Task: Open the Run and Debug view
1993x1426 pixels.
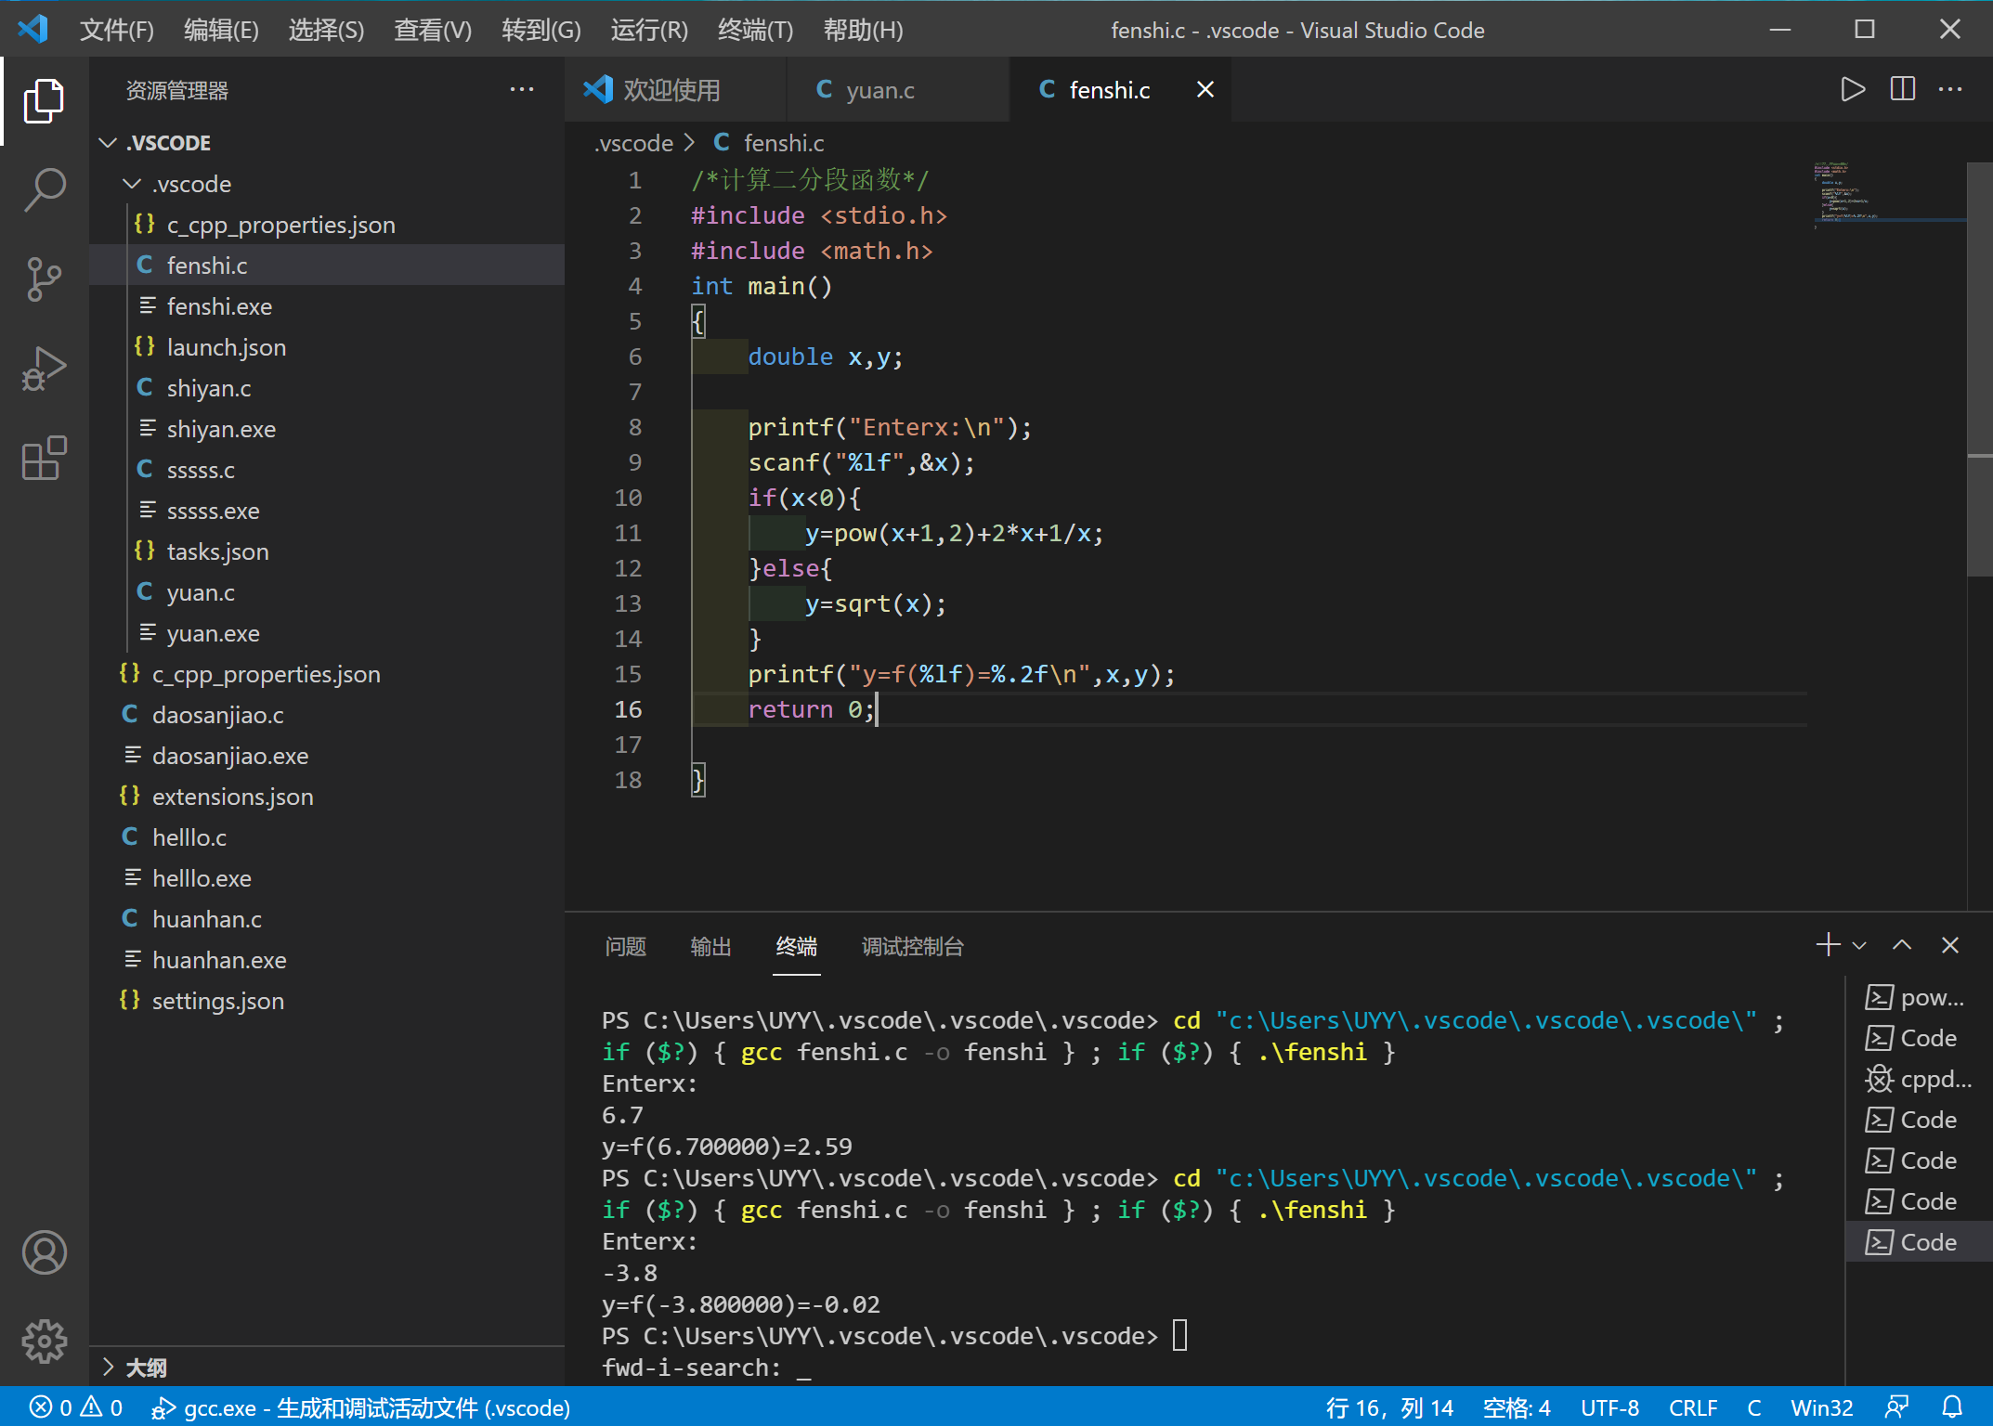Action: tap(44, 369)
